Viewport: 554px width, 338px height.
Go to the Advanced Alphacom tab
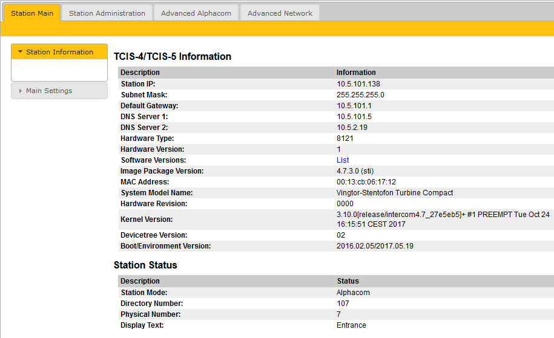(196, 13)
